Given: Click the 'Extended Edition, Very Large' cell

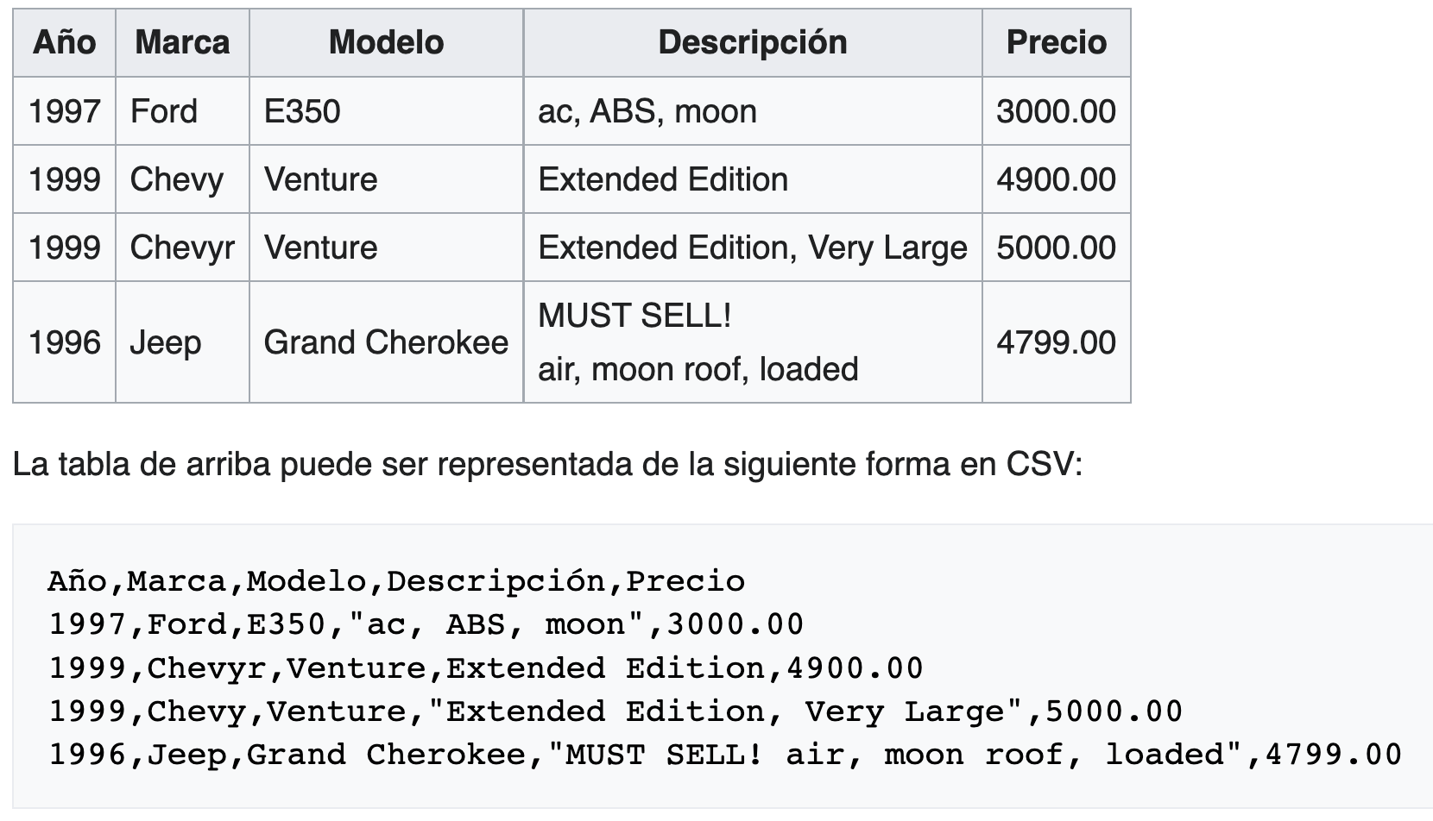Looking at the screenshot, I should coord(753,248).
